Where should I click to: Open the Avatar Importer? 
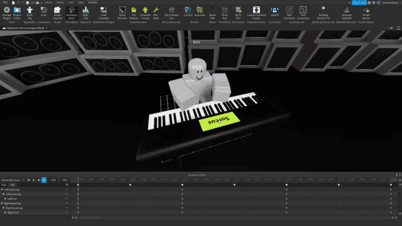pyautogui.click(x=57, y=13)
